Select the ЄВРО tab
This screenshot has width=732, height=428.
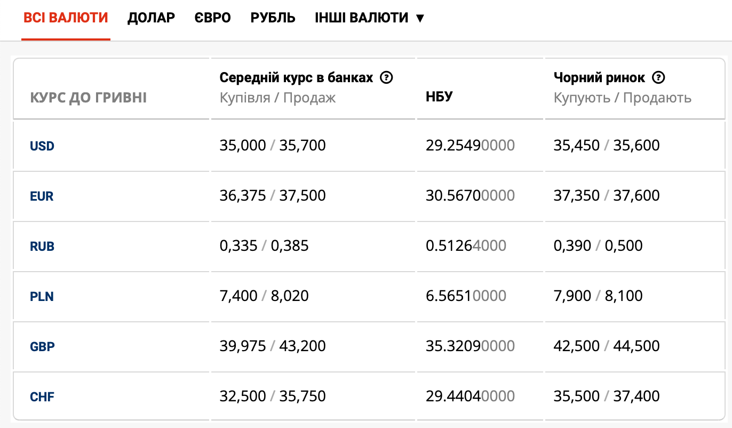tap(212, 18)
